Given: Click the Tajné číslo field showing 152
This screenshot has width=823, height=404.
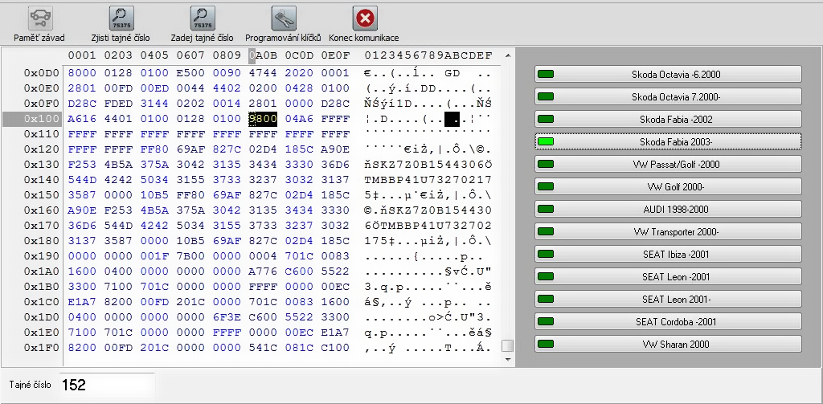Looking at the screenshot, I should click(x=107, y=385).
